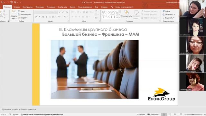Viewport: 206px width, 116px height.
Task: Toggle Italic К formatting
Action: 40,17
